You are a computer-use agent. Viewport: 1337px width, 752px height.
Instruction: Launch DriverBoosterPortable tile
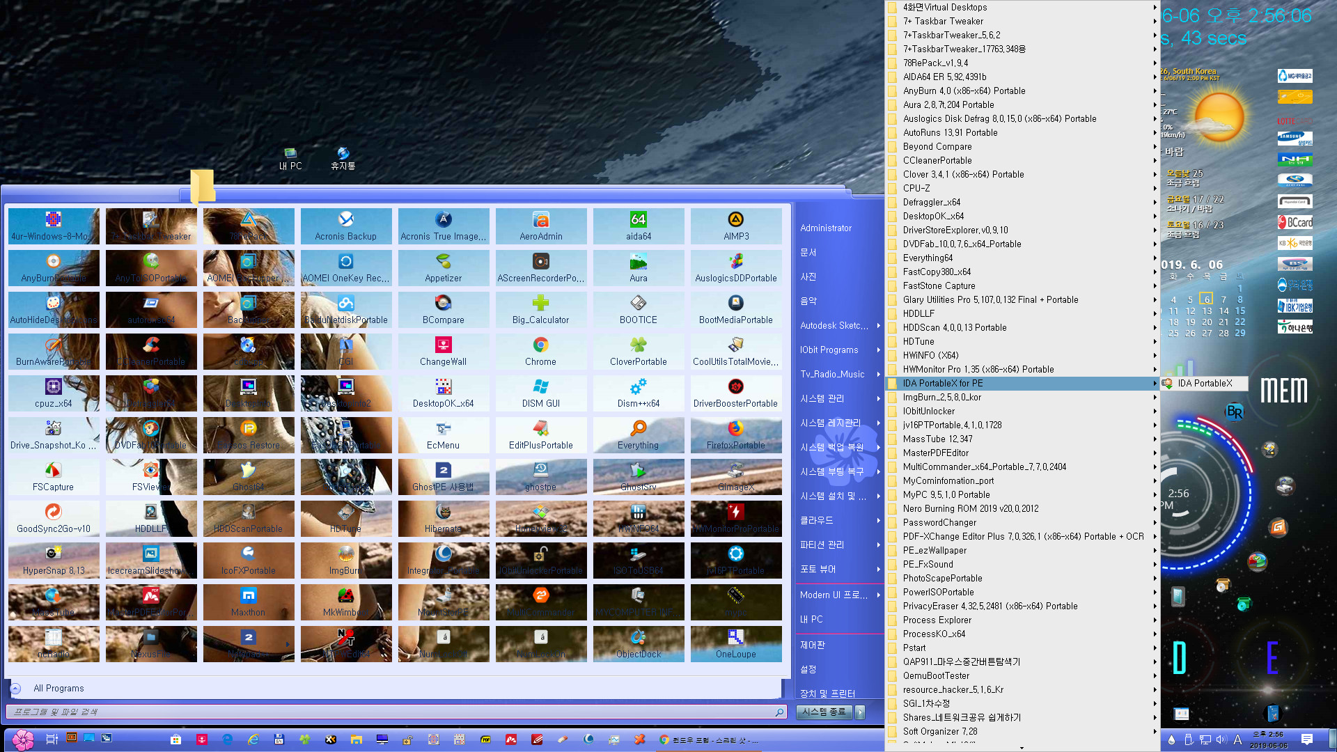(736, 393)
